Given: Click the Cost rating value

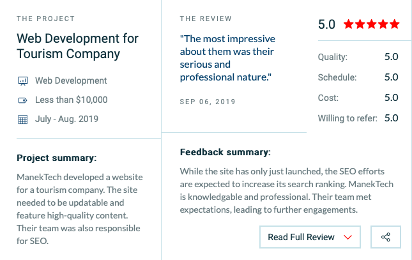Looking at the screenshot, I should pyautogui.click(x=392, y=98).
